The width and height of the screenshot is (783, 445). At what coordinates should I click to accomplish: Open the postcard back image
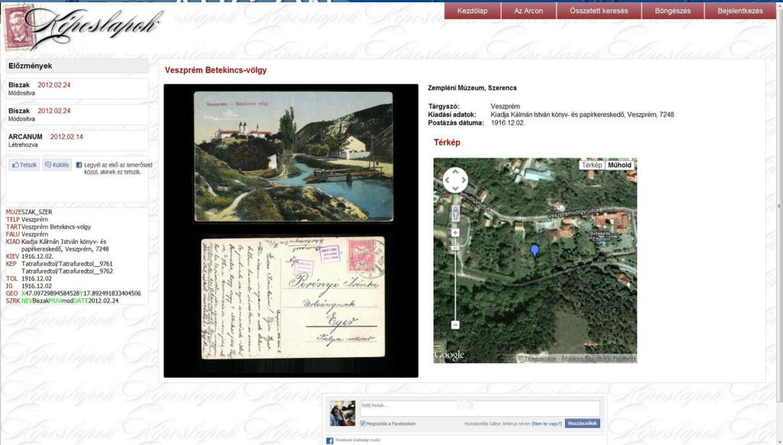click(x=293, y=297)
